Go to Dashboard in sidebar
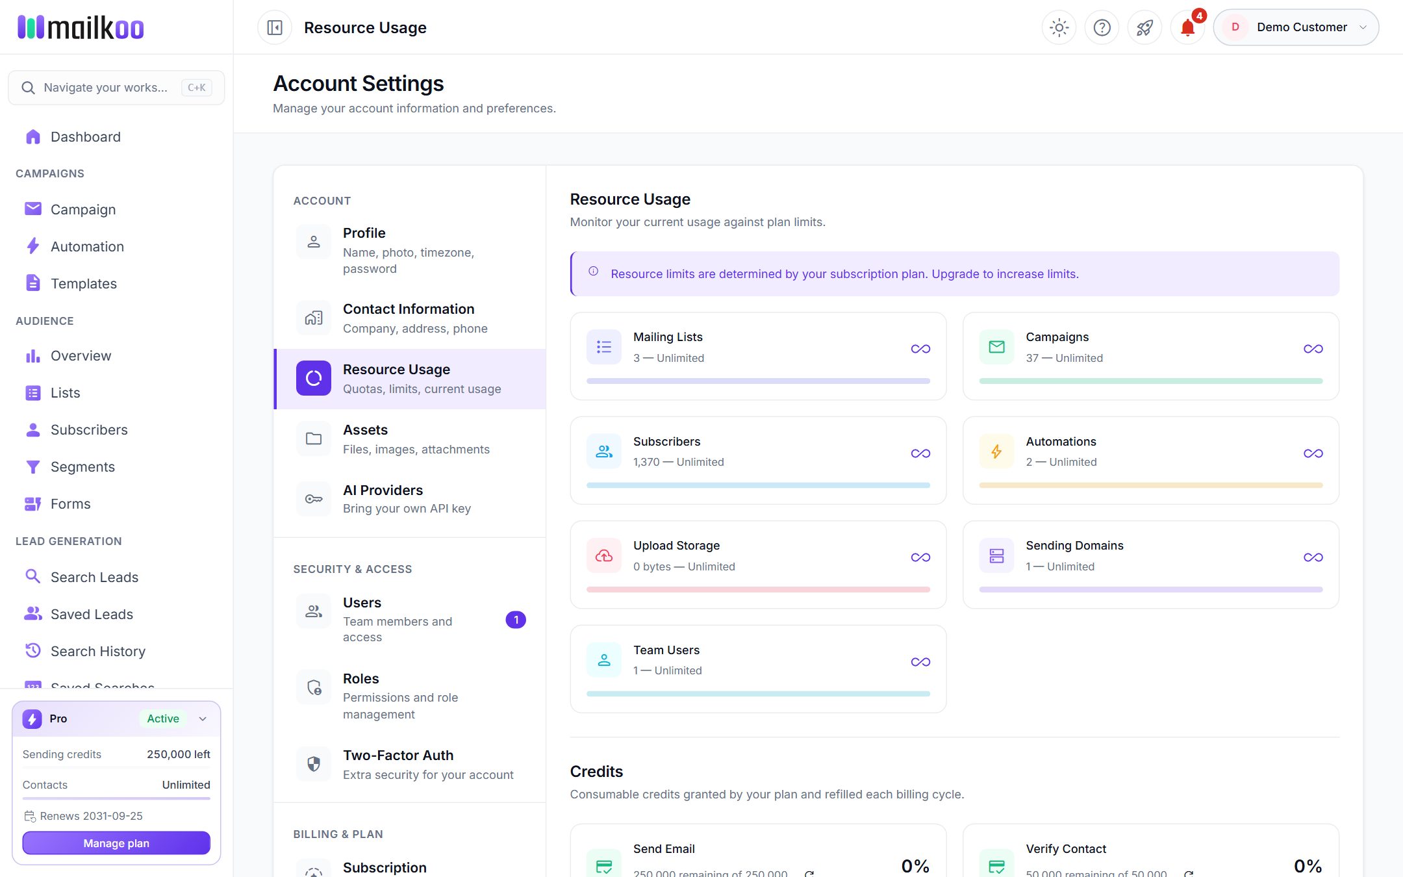 click(x=116, y=137)
